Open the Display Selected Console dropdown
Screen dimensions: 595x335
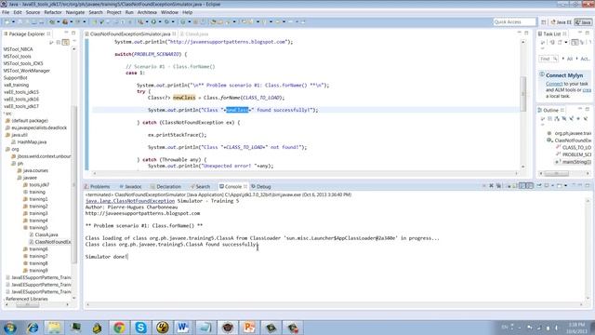[553, 186]
